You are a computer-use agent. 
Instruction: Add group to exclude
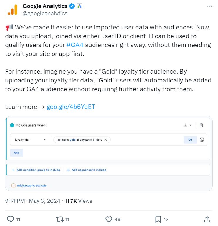point(29,185)
